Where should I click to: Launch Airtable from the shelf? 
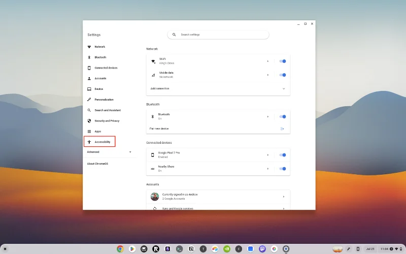(x=215, y=249)
